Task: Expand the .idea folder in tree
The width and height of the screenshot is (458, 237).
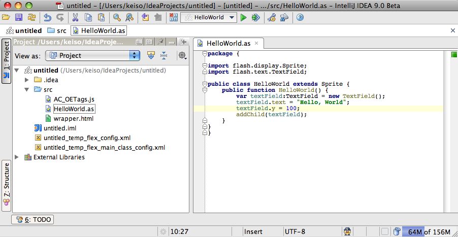Action: [x=27, y=80]
